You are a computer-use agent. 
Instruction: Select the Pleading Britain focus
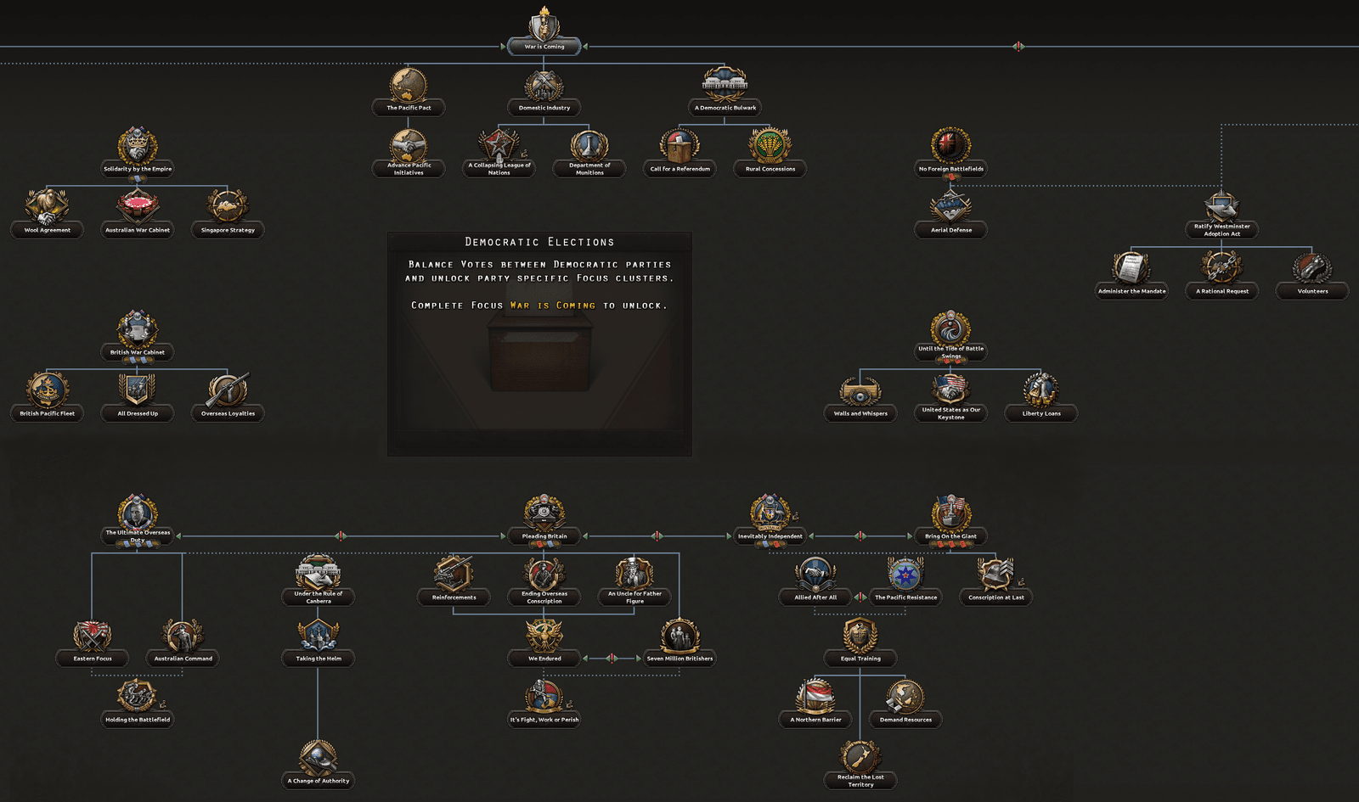(x=544, y=521)
